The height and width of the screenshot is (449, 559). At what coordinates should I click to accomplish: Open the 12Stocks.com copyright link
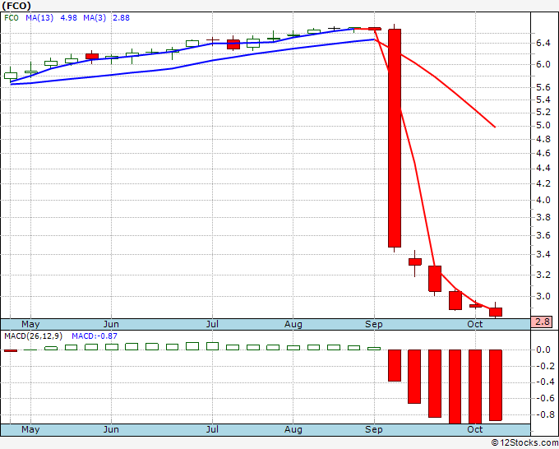[524, 442]
